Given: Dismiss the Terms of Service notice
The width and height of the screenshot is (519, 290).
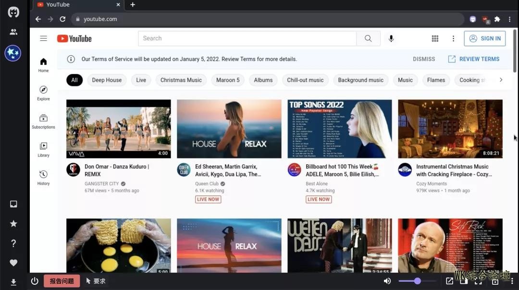Looking at the screenshot, I should click(423, 59).
